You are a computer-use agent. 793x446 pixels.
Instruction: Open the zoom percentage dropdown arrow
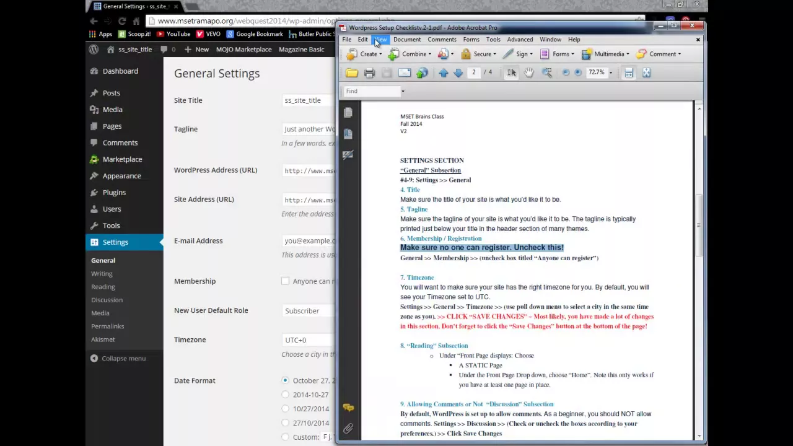coord(610,73)
